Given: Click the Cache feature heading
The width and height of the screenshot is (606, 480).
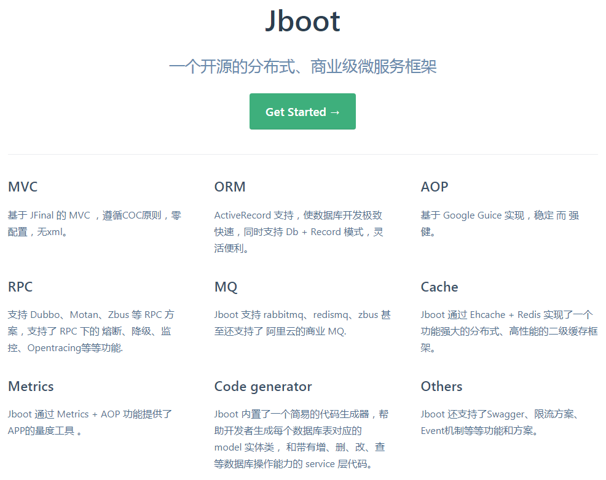Looking at the screenshot, I should click(439, 287).
